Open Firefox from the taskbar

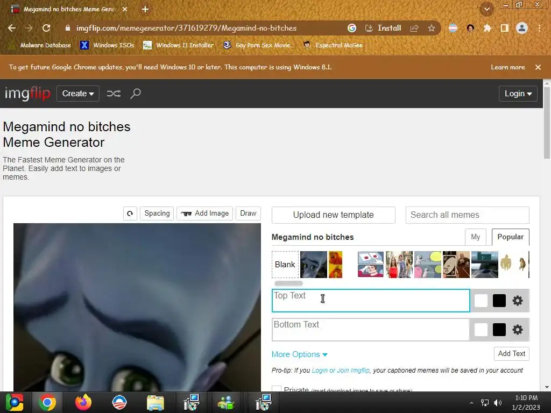point(83,402)
